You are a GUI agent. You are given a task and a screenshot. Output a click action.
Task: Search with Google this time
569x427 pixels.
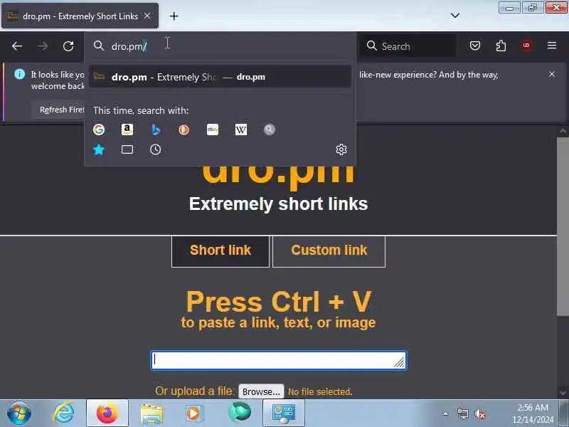[x=99, y=130]
